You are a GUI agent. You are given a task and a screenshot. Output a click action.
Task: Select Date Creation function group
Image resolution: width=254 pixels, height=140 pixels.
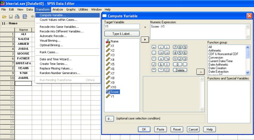(x=217, y=68)
